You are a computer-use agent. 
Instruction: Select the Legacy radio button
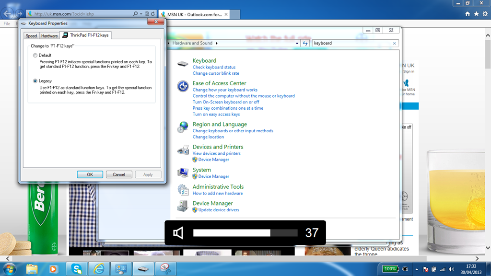35,81
